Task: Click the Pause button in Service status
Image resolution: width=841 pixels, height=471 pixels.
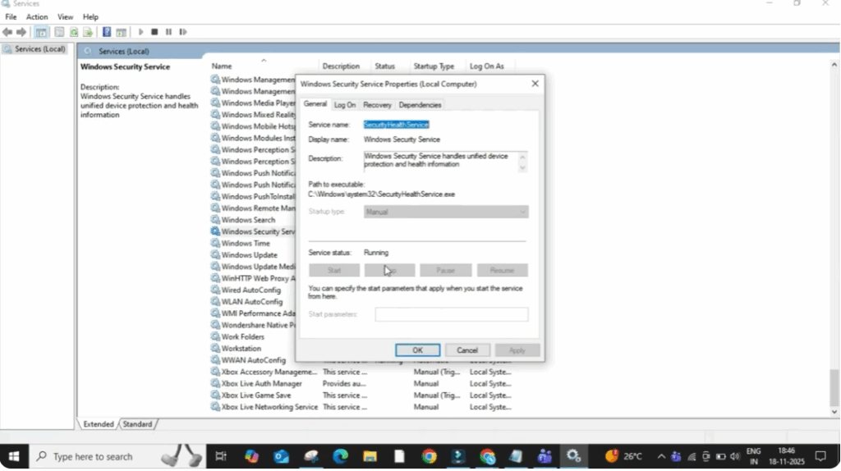Action: tap(446, 270)
